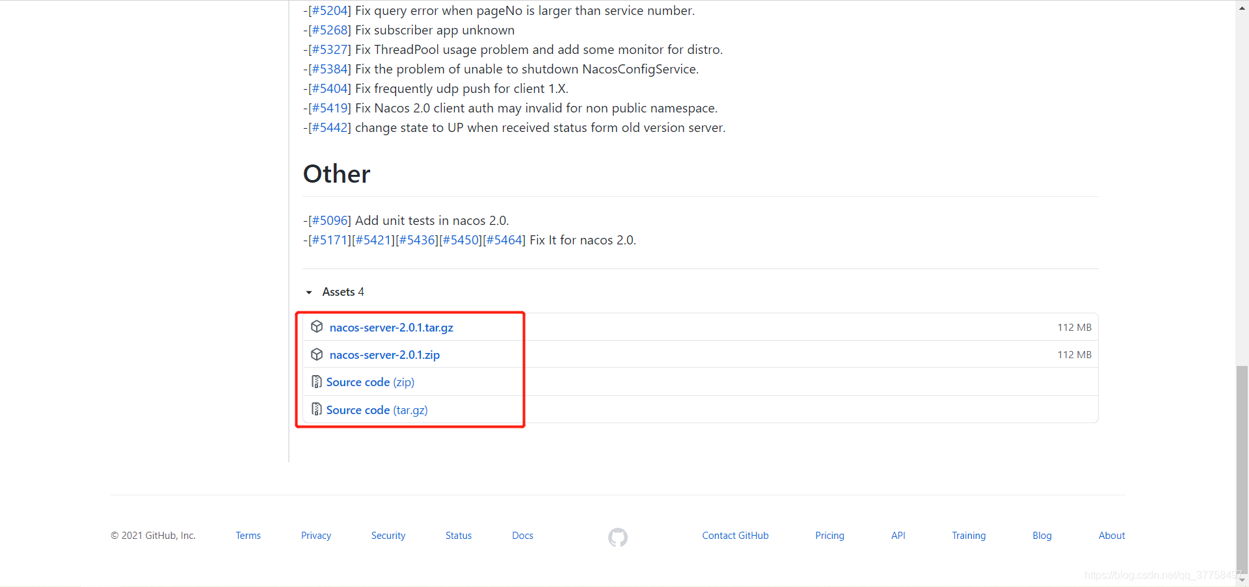
Task: Open issue #5464 link
Action: [504, 240]
